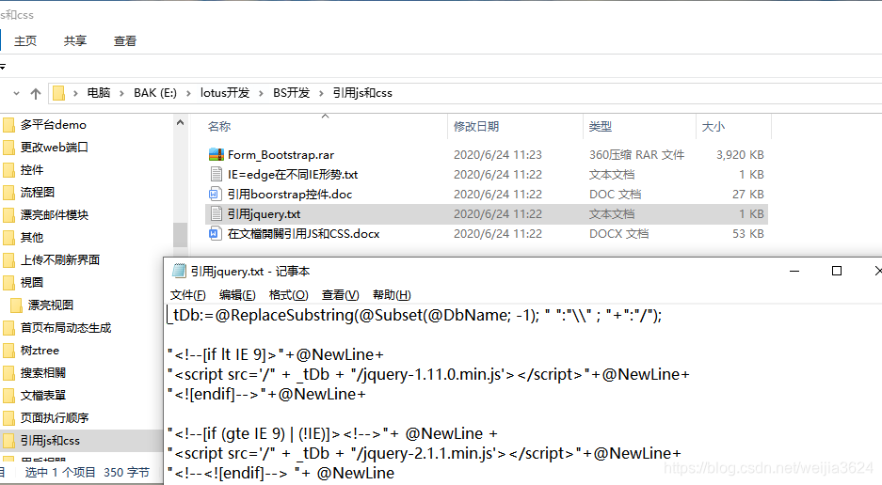The image size is (882, 485).
Task: Open the 主页 ribbon tab
Action: coord(25,41)
